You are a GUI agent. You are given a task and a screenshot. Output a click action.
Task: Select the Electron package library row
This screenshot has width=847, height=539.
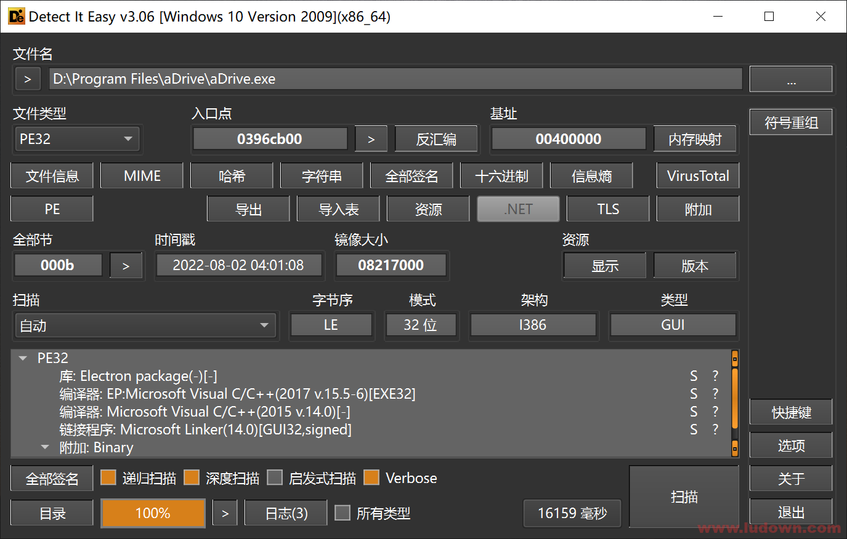(138, 376)
